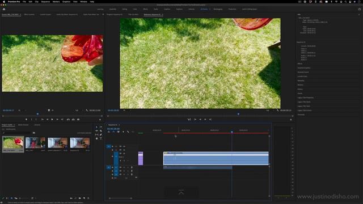Viewport: 363px width, 204px height.
Task: Click Export Frame in the Source monitor
Action: [x=78, y=120]
